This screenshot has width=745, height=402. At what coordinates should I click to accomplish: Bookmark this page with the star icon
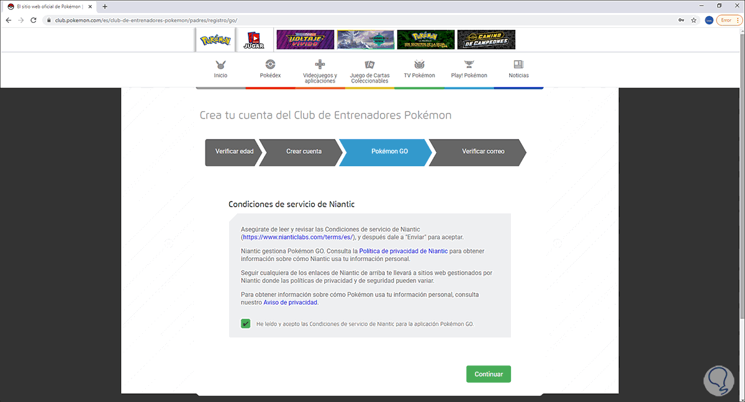pos(694,20)
